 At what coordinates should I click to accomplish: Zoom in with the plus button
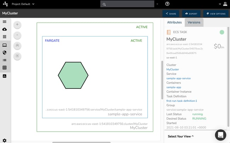pyautogui.click(x=18, y=25)
